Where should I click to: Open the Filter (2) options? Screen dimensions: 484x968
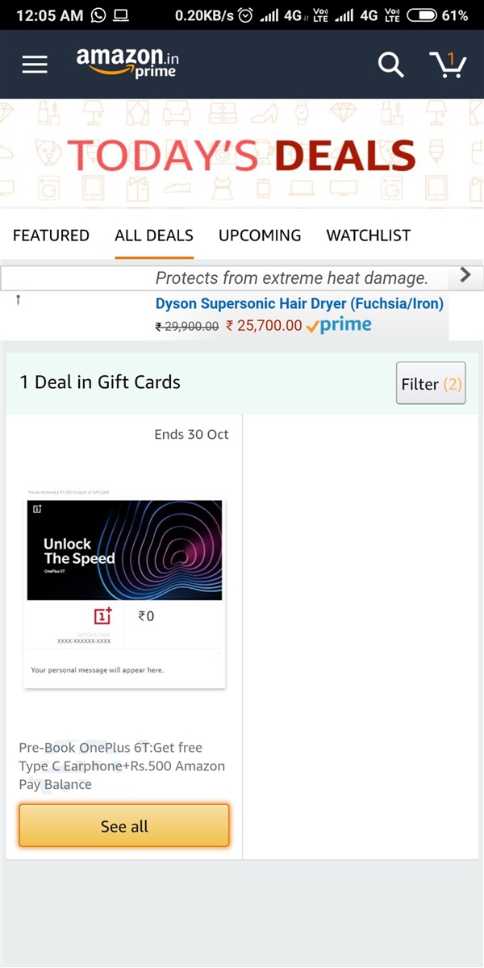pyautogui.click(x=431, y=383)
